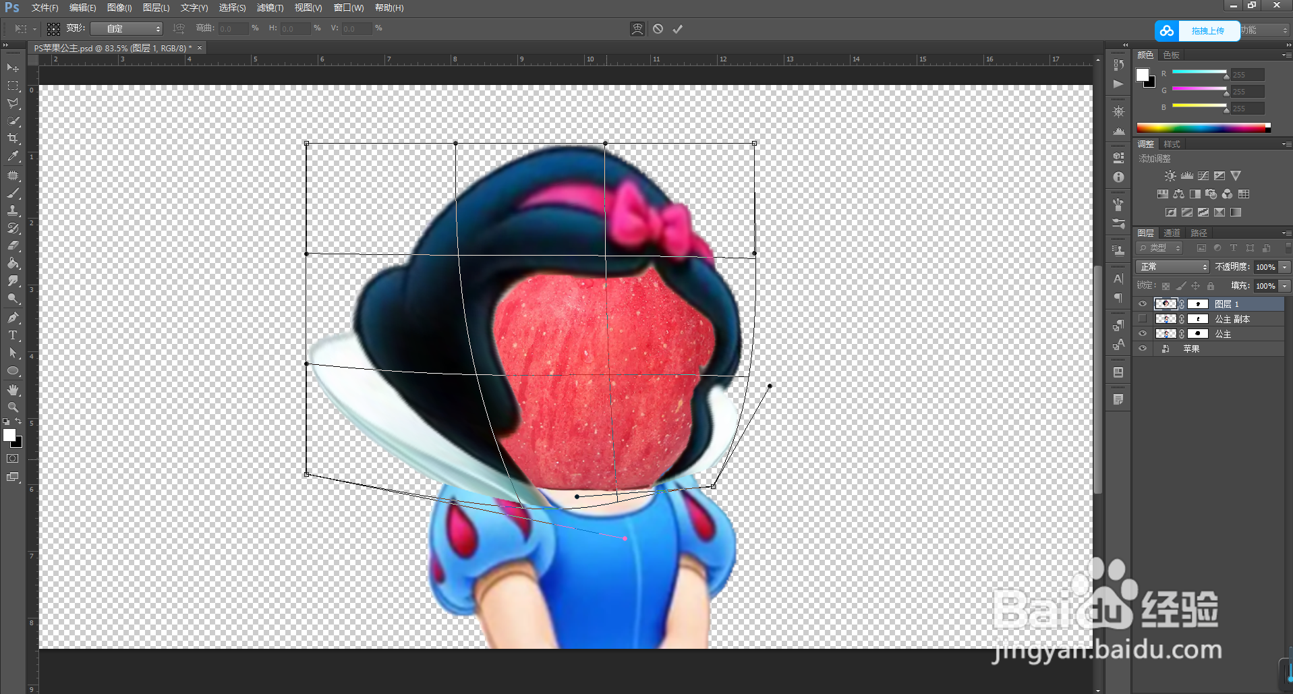This screenshot has height=694, width=1293.
Task: Select the Paint Bucket tool
Action: click(13, 264)
